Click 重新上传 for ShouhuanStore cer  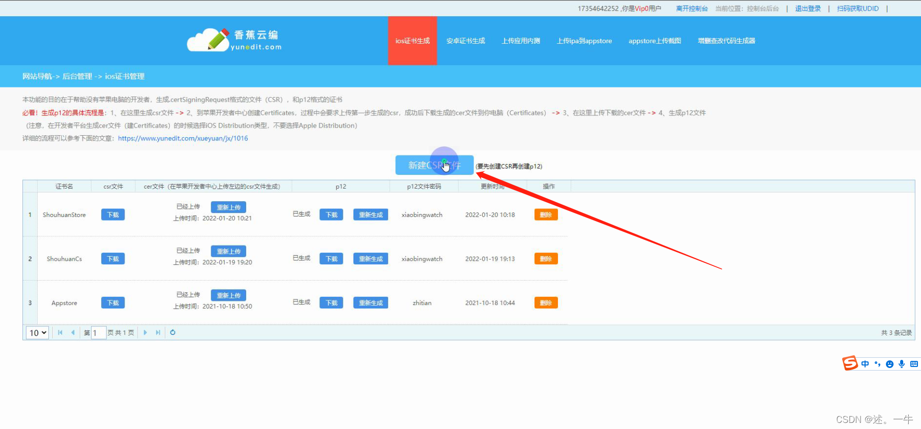pyautogui.click(x=228, y=207)
